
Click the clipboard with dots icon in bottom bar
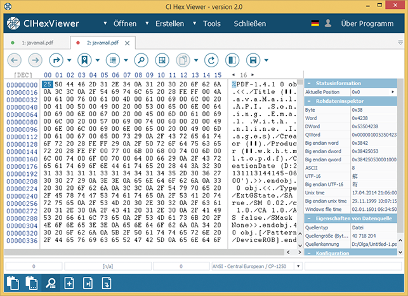coord(32,283)
